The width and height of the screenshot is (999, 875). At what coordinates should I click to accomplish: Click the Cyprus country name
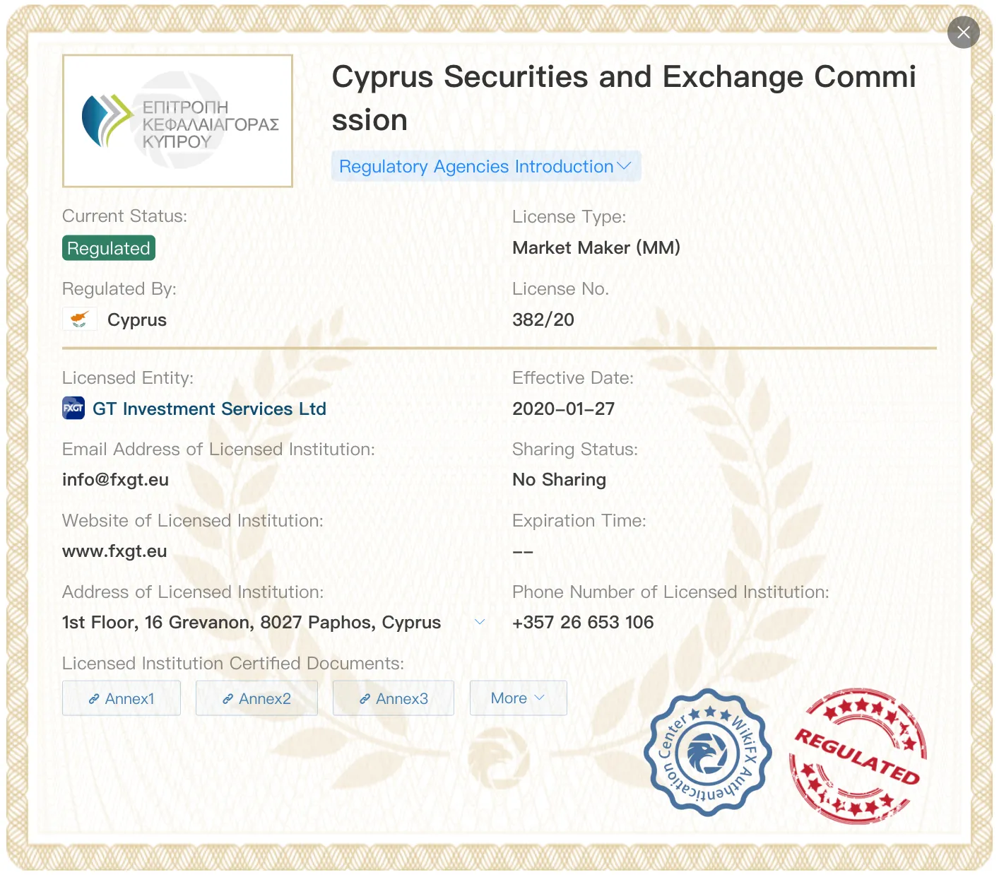click(137, 319)
